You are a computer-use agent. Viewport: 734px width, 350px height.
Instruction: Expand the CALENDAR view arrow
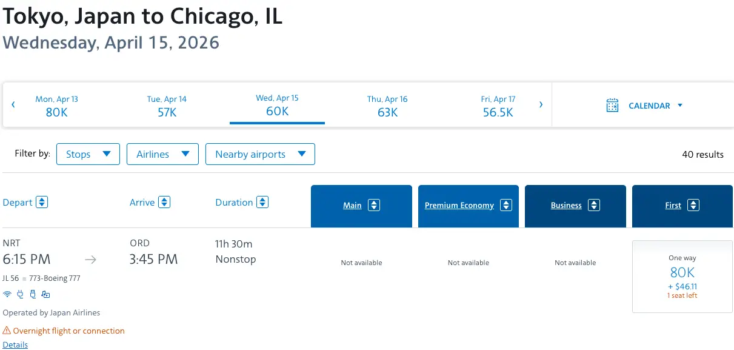point(679,106)
